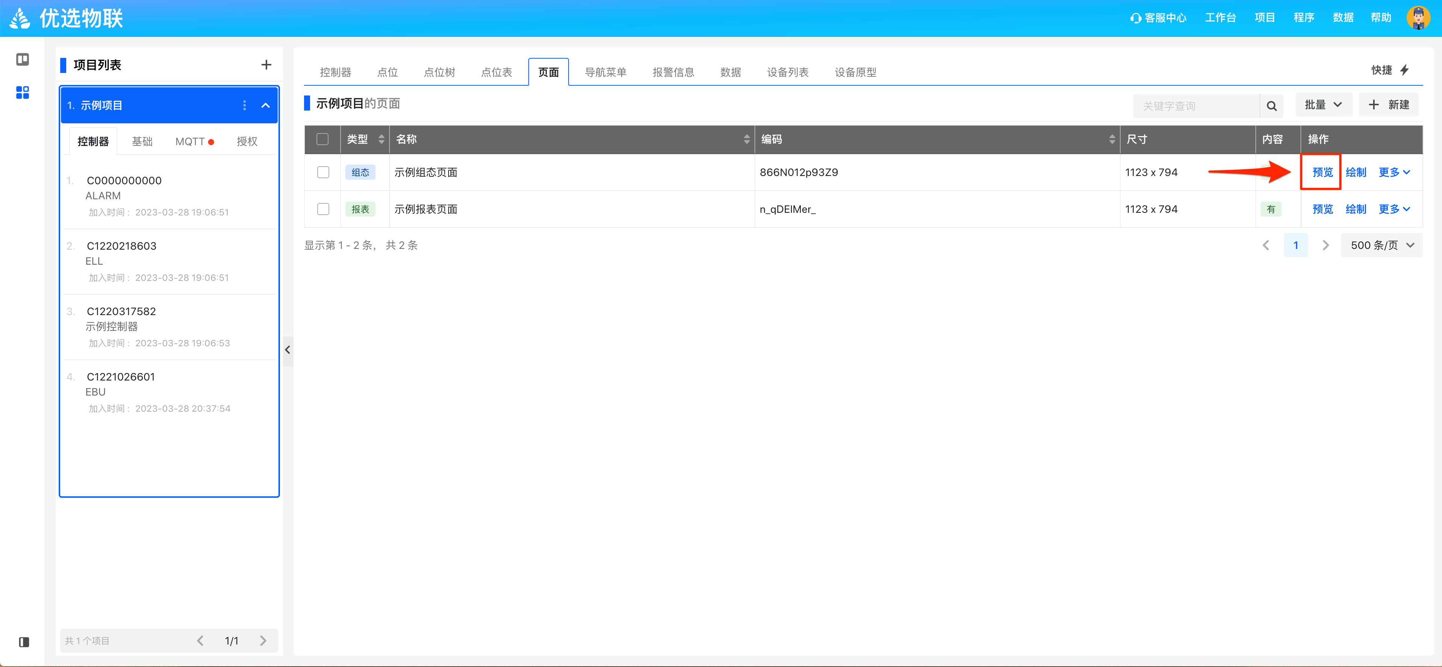Check the 示例报表页面 row checkbox
Screen dimensions: 1442x667
pos(323,209)
